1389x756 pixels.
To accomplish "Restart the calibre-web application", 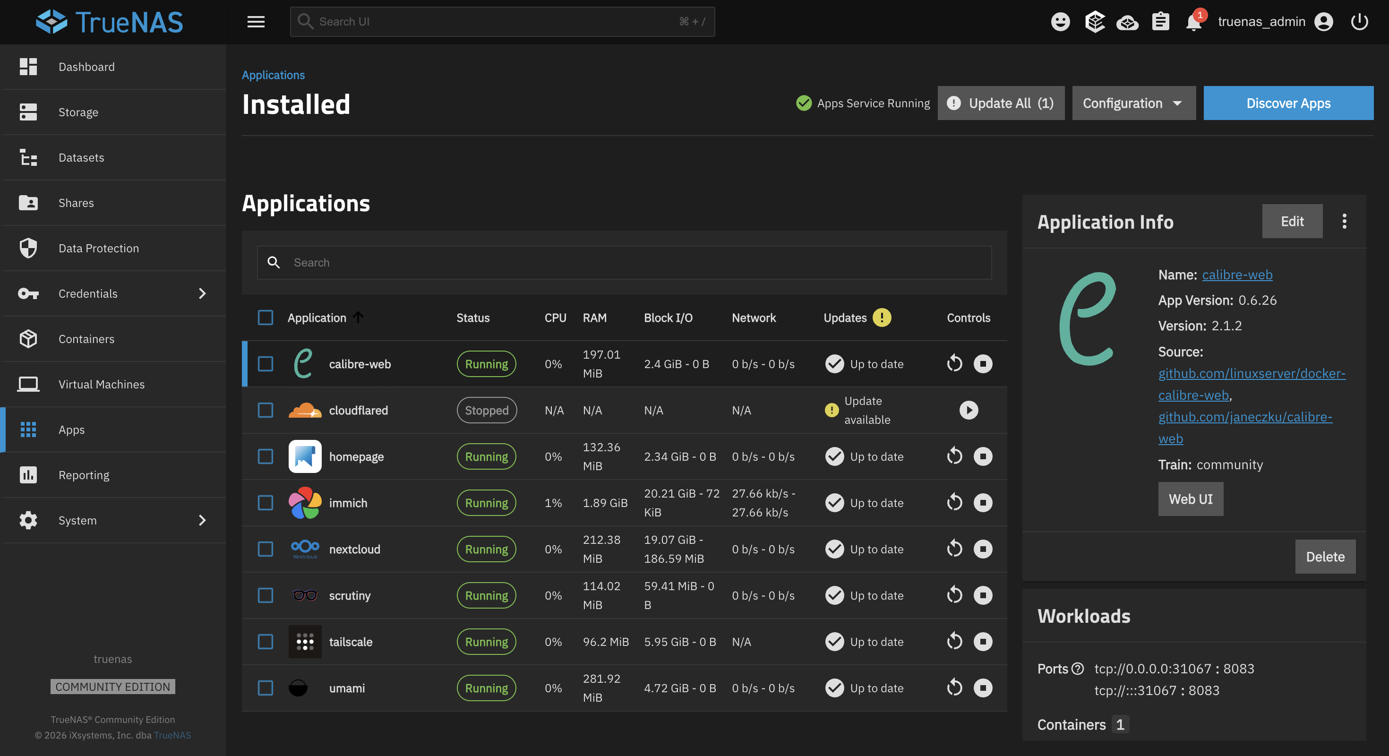I will [954, 363].
